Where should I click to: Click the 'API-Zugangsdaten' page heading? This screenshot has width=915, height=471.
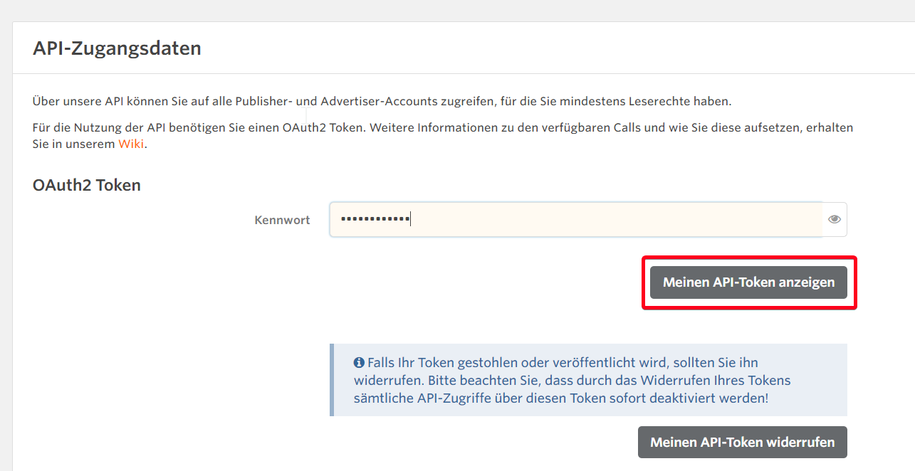[117, 48]
